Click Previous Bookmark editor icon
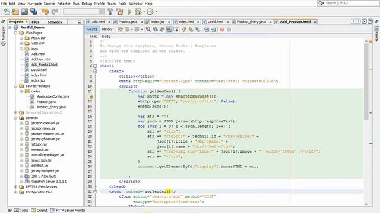Image resolution: width=380 pixels, height=213 pixels. 184,30
